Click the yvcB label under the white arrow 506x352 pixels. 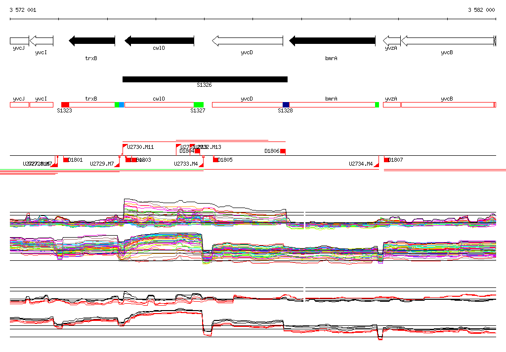tap(447, 52)
